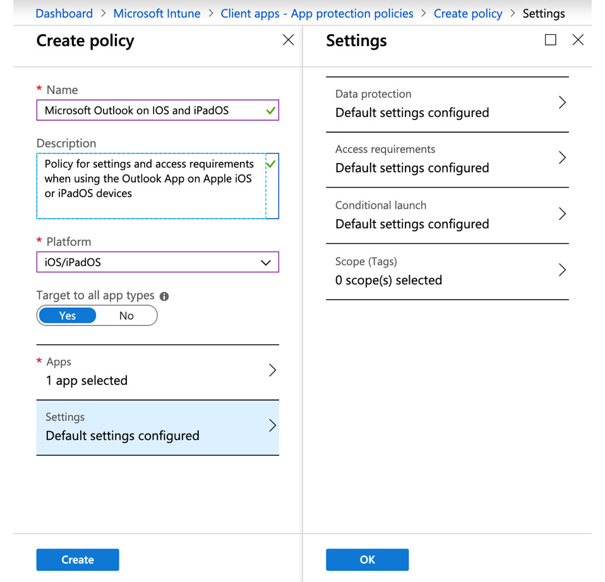Screen dimensions: 605x582
Task: Expand the Access requirements settings
Action: [x=447, y=159]
